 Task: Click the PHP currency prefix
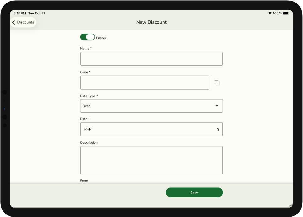(88, 129)
